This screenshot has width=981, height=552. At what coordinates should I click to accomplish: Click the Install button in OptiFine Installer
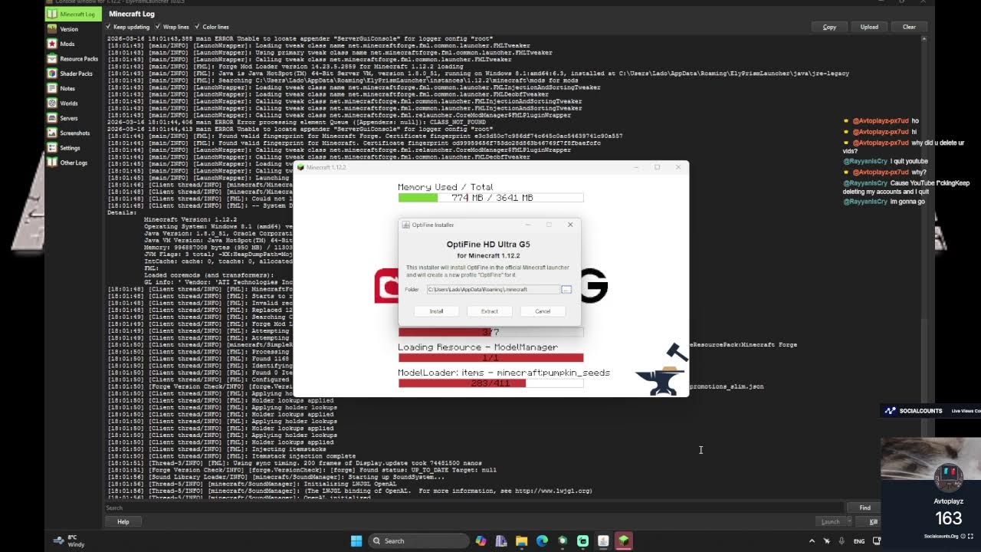pos(436,311)
